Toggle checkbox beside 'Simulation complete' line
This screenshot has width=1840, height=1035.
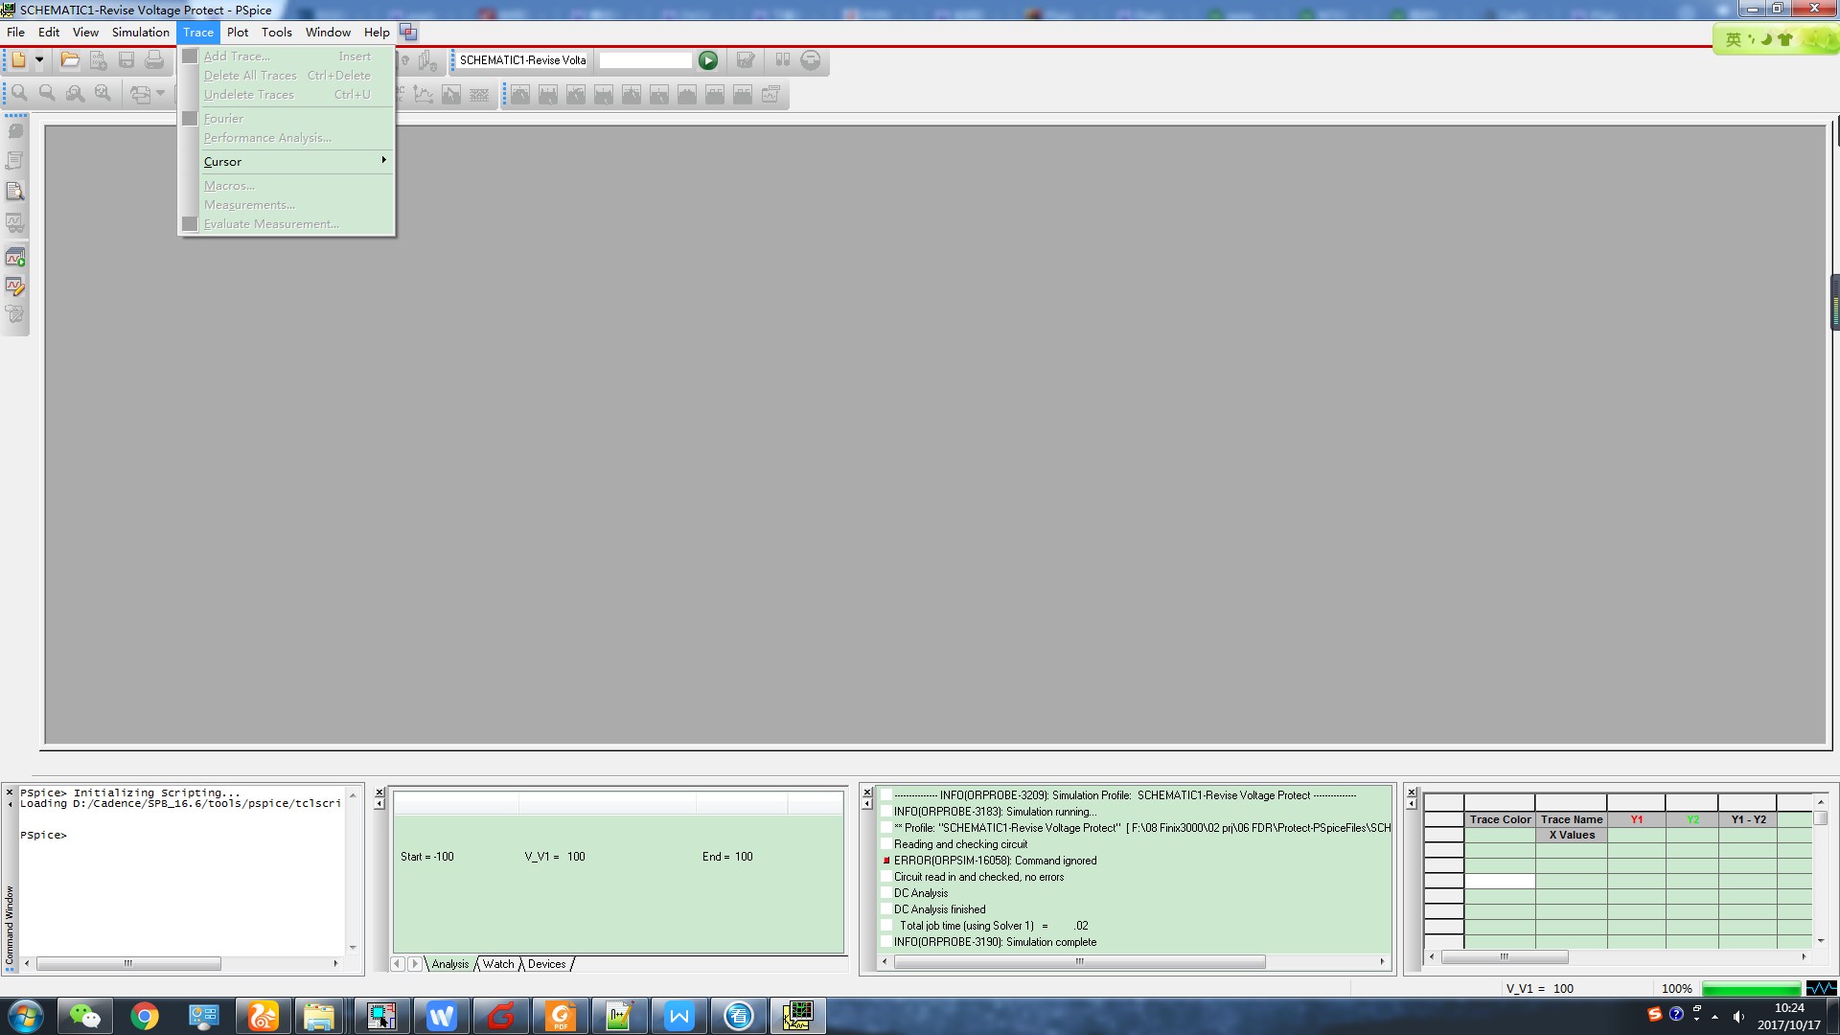[886, 942]
